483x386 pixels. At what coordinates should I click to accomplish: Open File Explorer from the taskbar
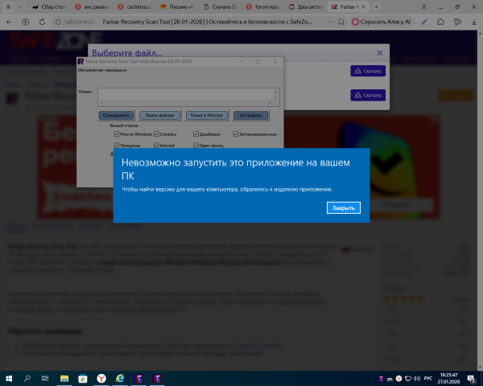click(x=64, y=379)
